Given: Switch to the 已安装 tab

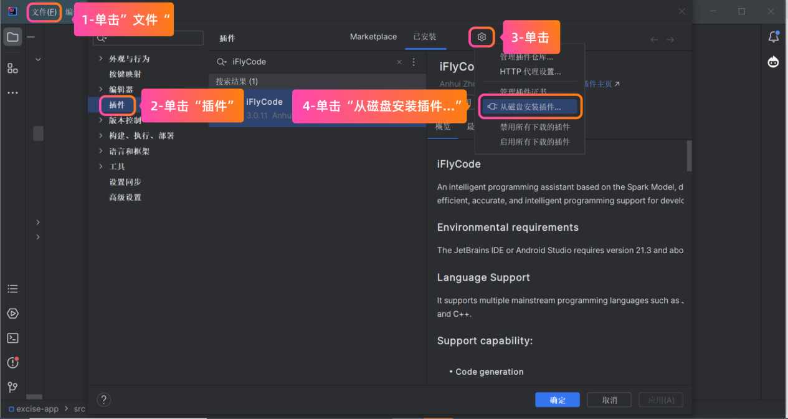Looking at the screenshot, I should (425, 37).
